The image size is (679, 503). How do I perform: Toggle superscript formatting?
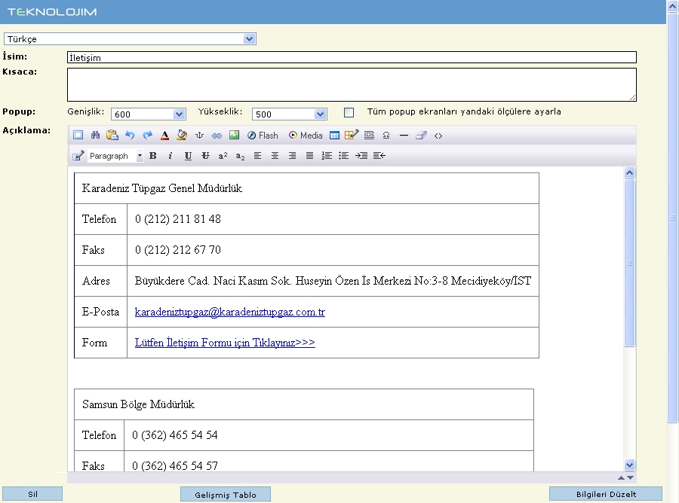[223, 156]
